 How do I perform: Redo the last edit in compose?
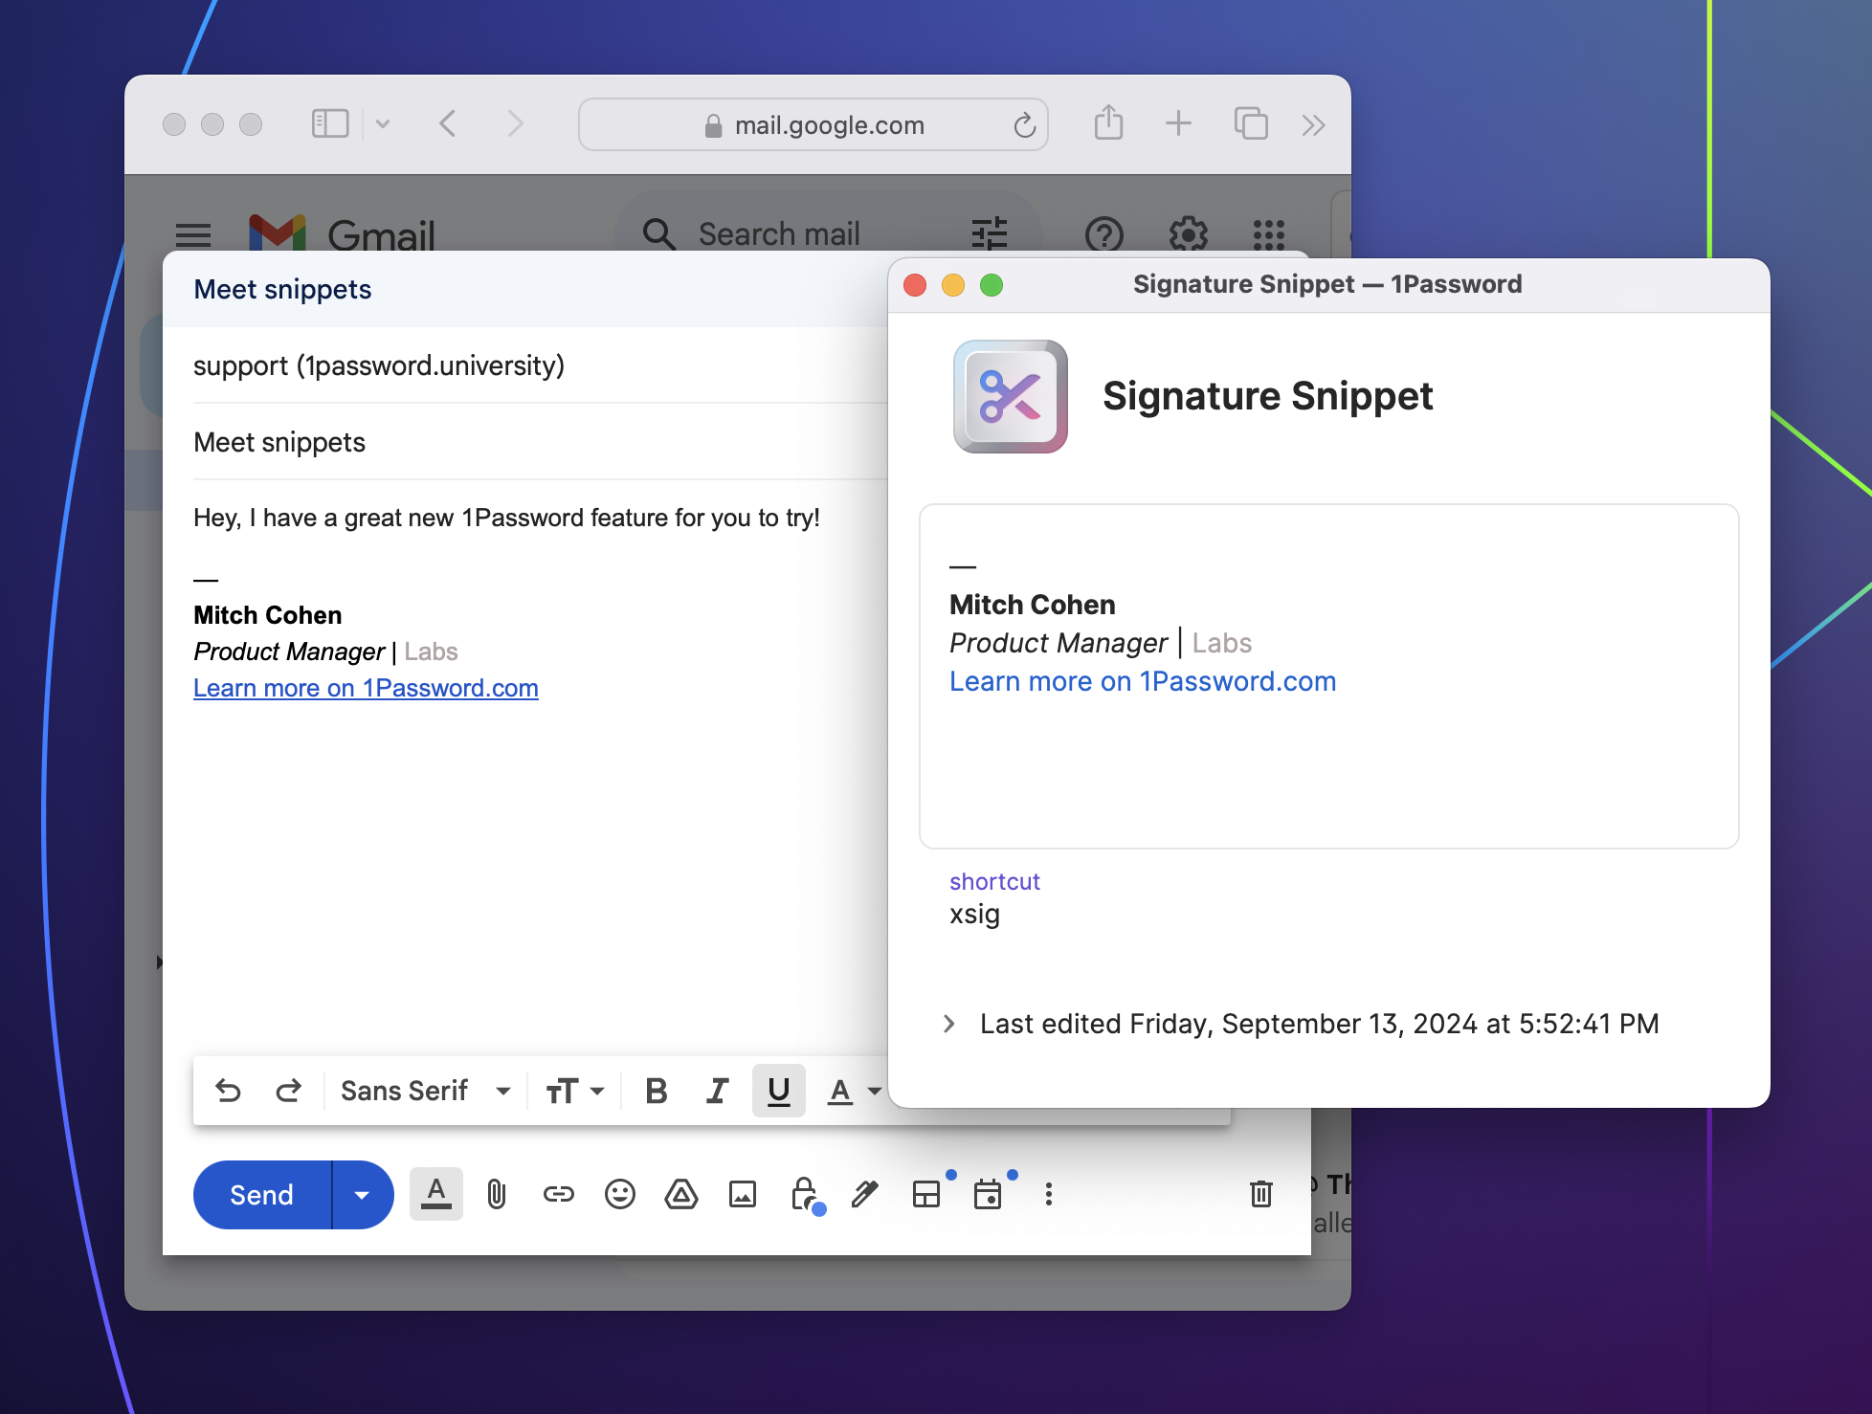point(288,1091)
